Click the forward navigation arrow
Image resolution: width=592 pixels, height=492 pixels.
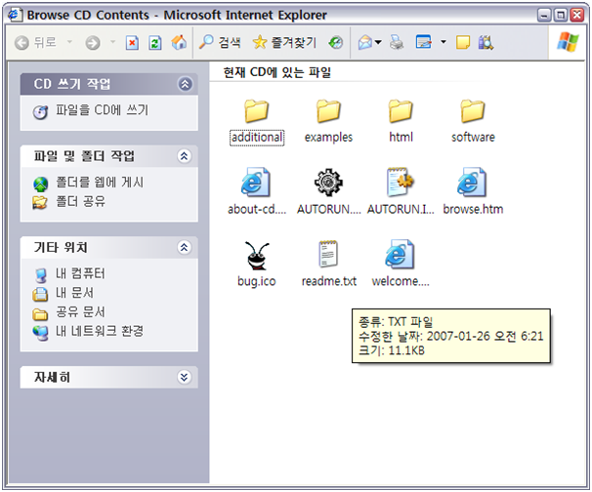[x=93, y=43]
